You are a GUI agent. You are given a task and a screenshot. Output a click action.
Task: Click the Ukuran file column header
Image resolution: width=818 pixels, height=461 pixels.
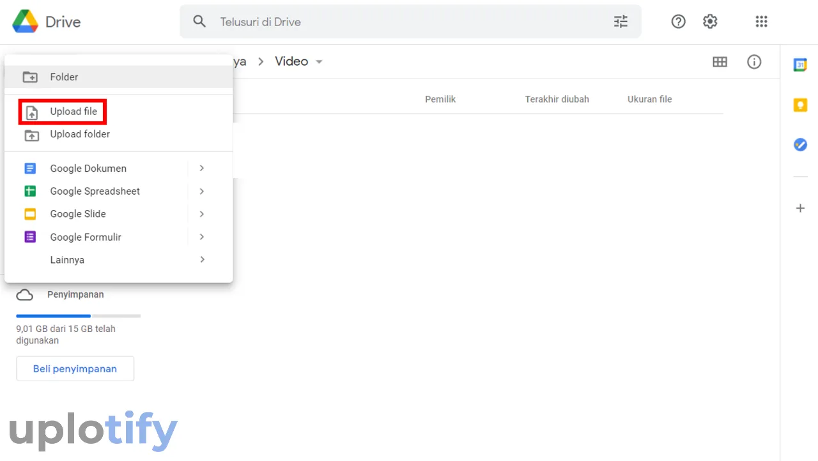pos(649,100)
